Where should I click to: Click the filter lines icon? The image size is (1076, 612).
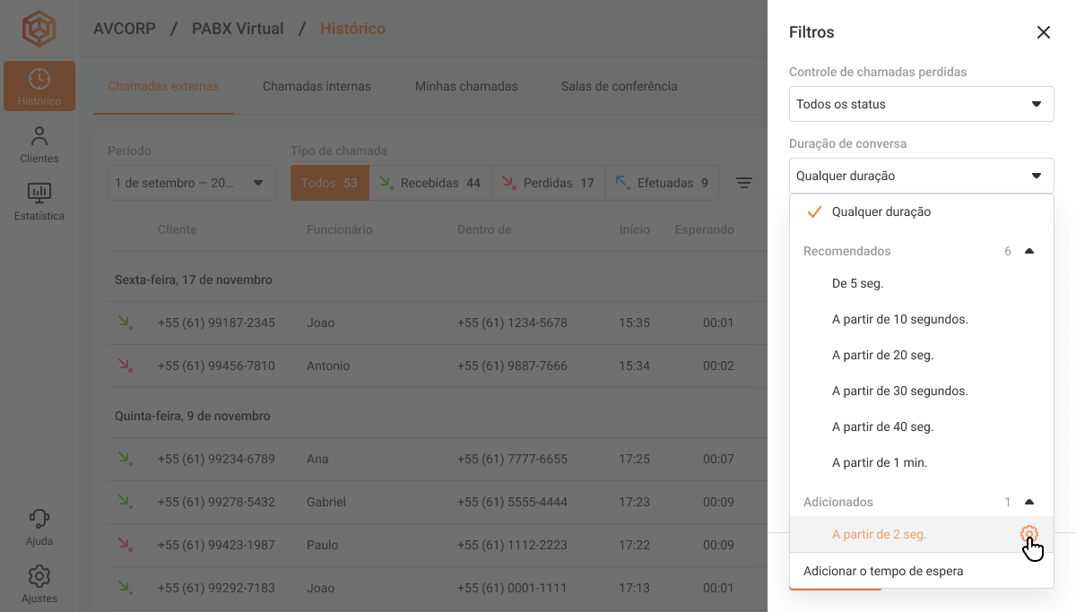coord(743,183)
